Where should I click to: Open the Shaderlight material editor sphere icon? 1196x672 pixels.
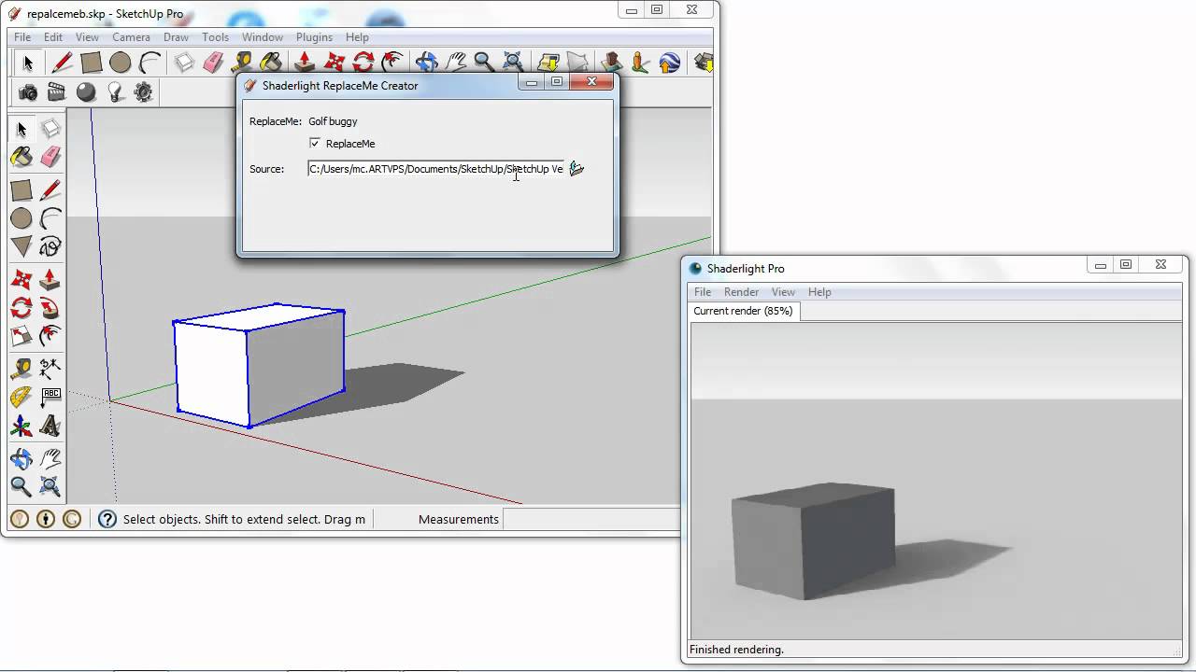pos(86,92)
